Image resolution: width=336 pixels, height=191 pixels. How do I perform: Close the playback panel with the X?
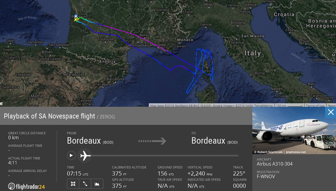click(330, 112)
